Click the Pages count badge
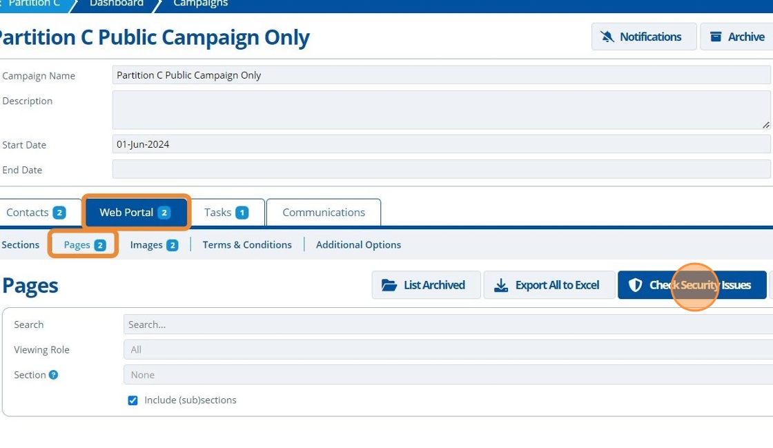 click(100, 245)
